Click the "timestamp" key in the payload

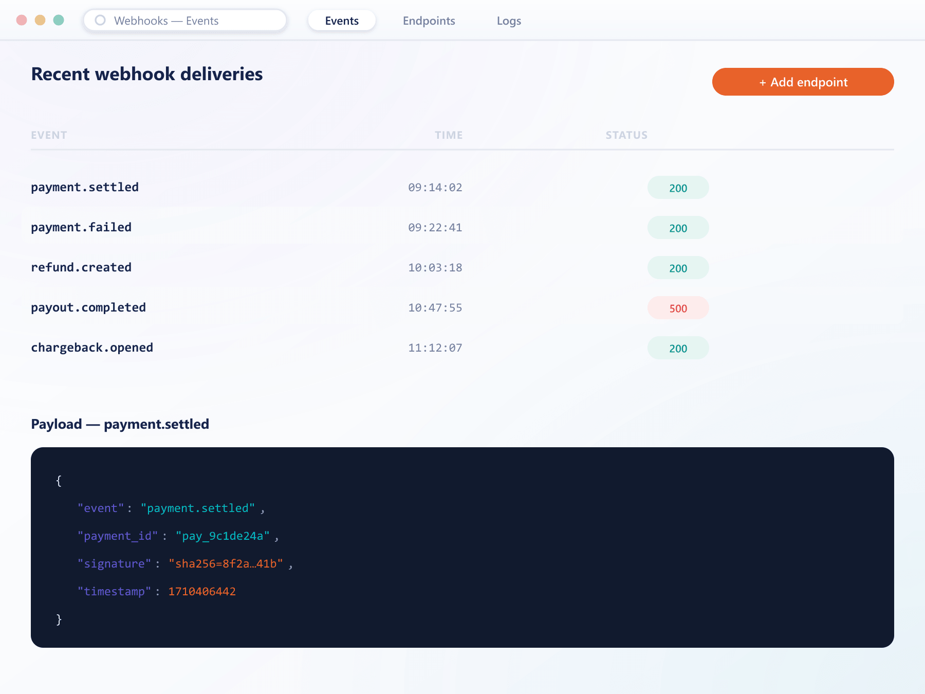coord(114,591)
